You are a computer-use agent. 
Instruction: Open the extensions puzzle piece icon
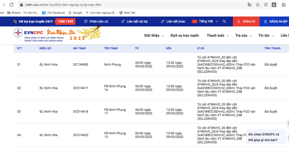(x=283, y=5)
